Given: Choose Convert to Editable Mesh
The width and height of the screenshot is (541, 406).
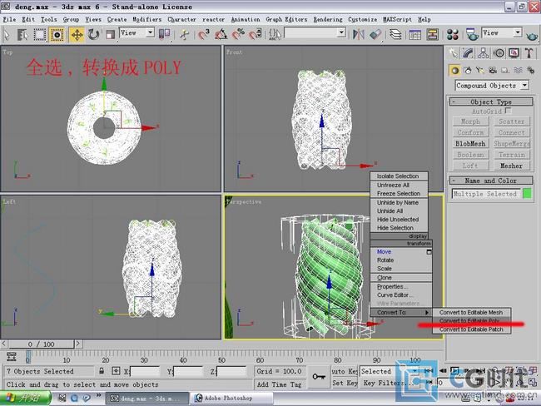Looking at the screenshot, I should (x=471, y=313).
